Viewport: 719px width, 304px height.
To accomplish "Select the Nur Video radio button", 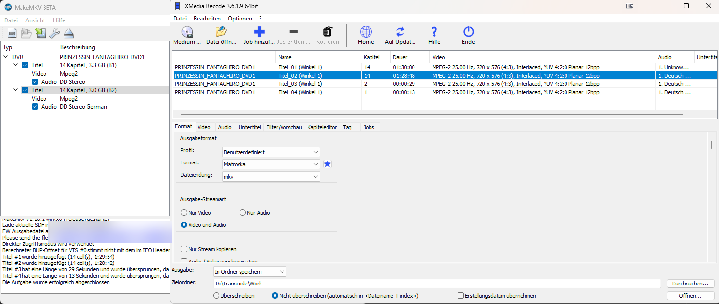I will click(x=184, y=213).
